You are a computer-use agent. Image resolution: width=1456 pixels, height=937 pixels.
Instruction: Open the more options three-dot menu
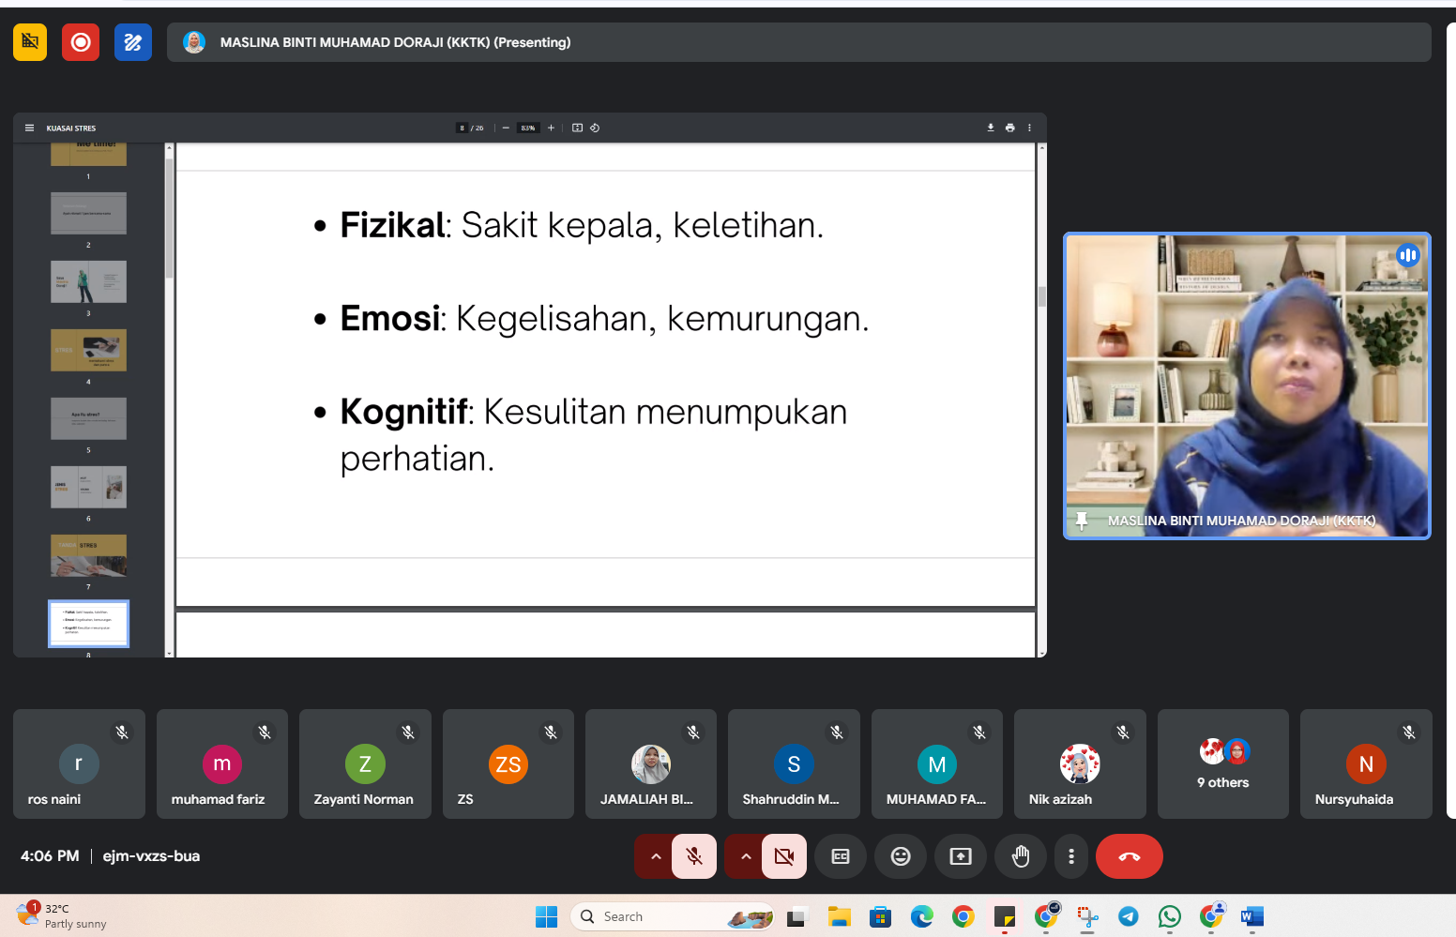[x=1071, y=856]
